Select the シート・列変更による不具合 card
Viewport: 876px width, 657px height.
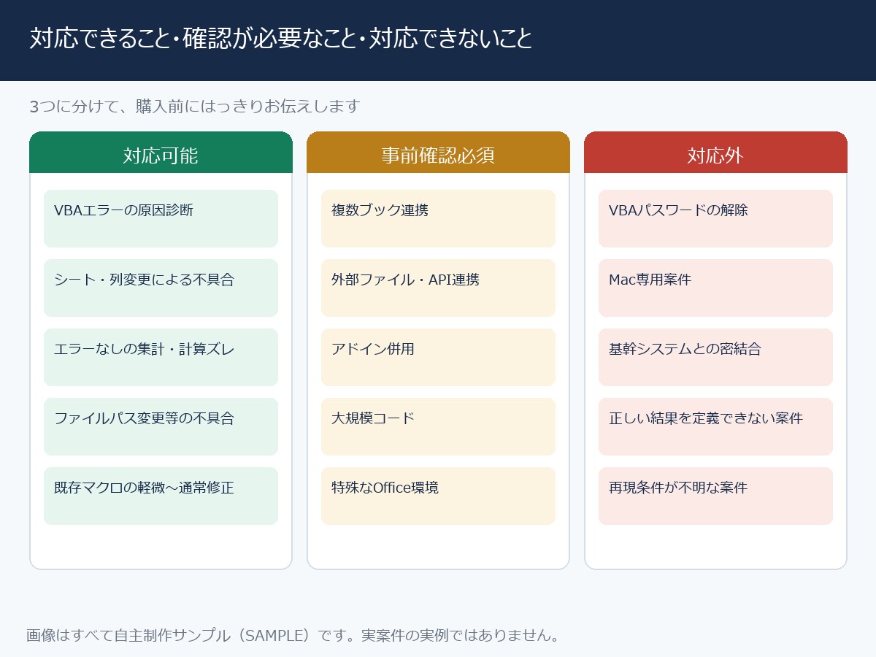pyautogui.click(x=161, y=288)
